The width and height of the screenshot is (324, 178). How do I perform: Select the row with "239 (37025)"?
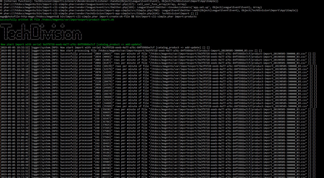click(x=158, y=125)
